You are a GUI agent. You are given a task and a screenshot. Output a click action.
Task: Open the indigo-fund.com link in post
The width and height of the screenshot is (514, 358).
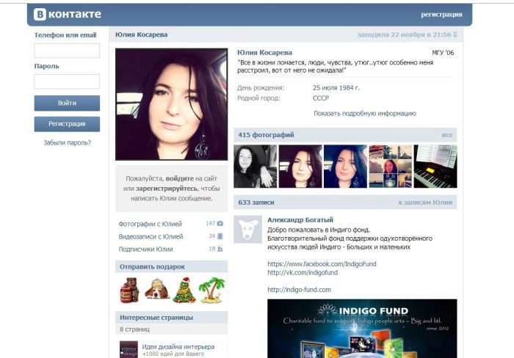299,290
